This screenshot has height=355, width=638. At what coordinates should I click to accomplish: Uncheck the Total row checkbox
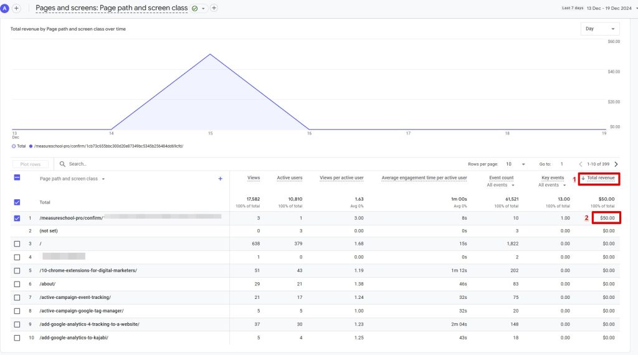(17, 202)
